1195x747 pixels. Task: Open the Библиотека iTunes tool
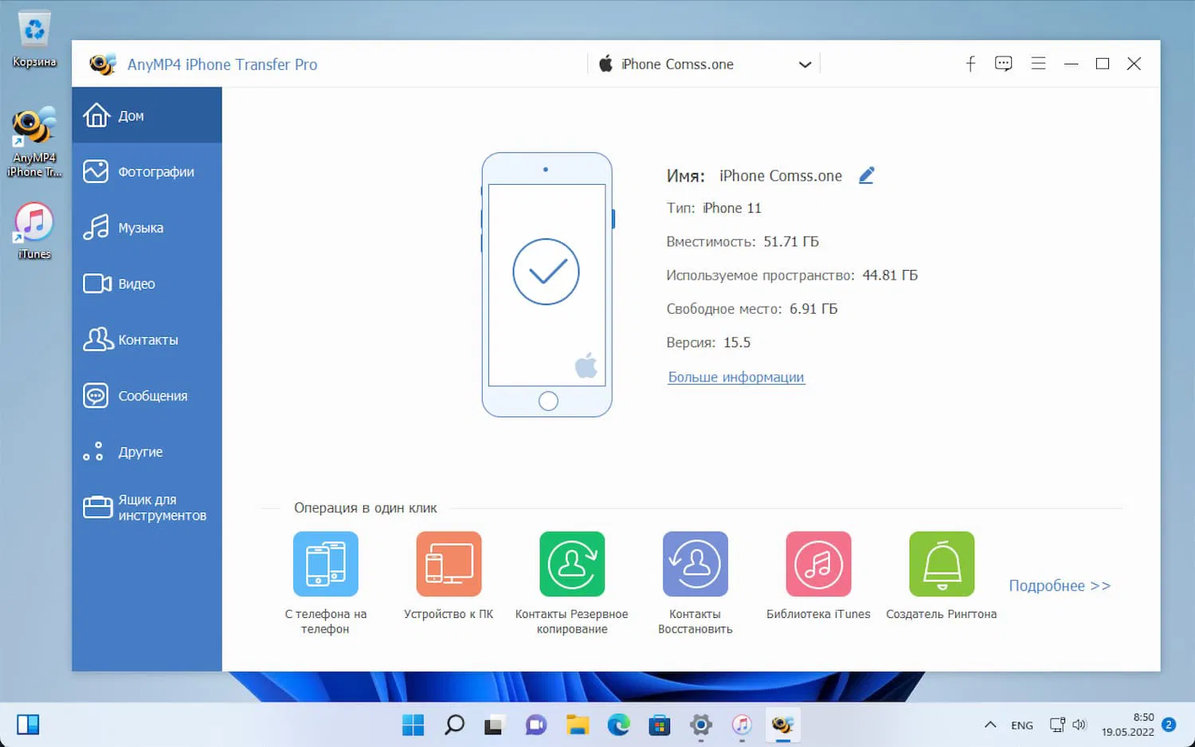[818, 564]
